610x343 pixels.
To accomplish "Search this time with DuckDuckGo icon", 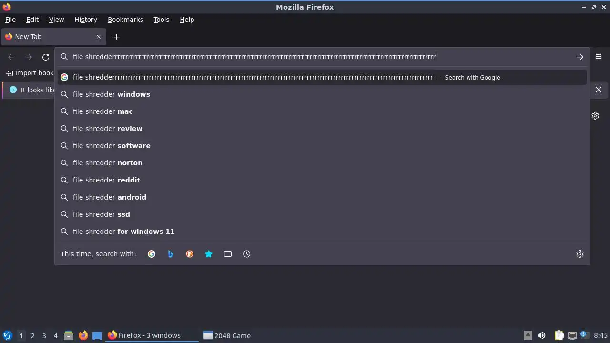I will pos(190,254).
